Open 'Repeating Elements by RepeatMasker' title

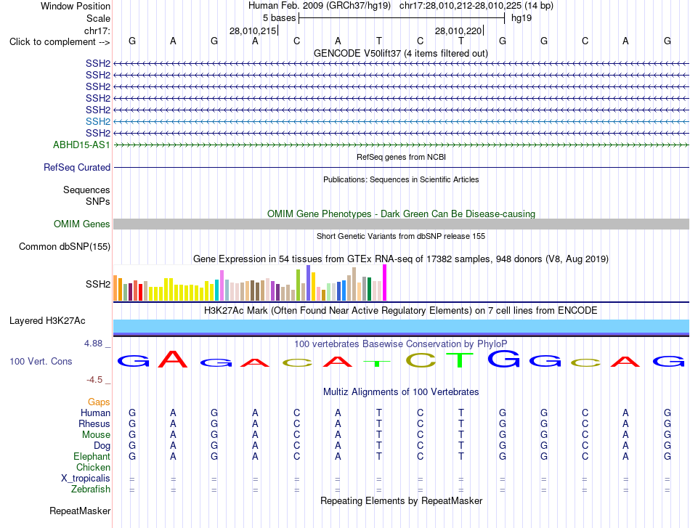click(401, 500)
